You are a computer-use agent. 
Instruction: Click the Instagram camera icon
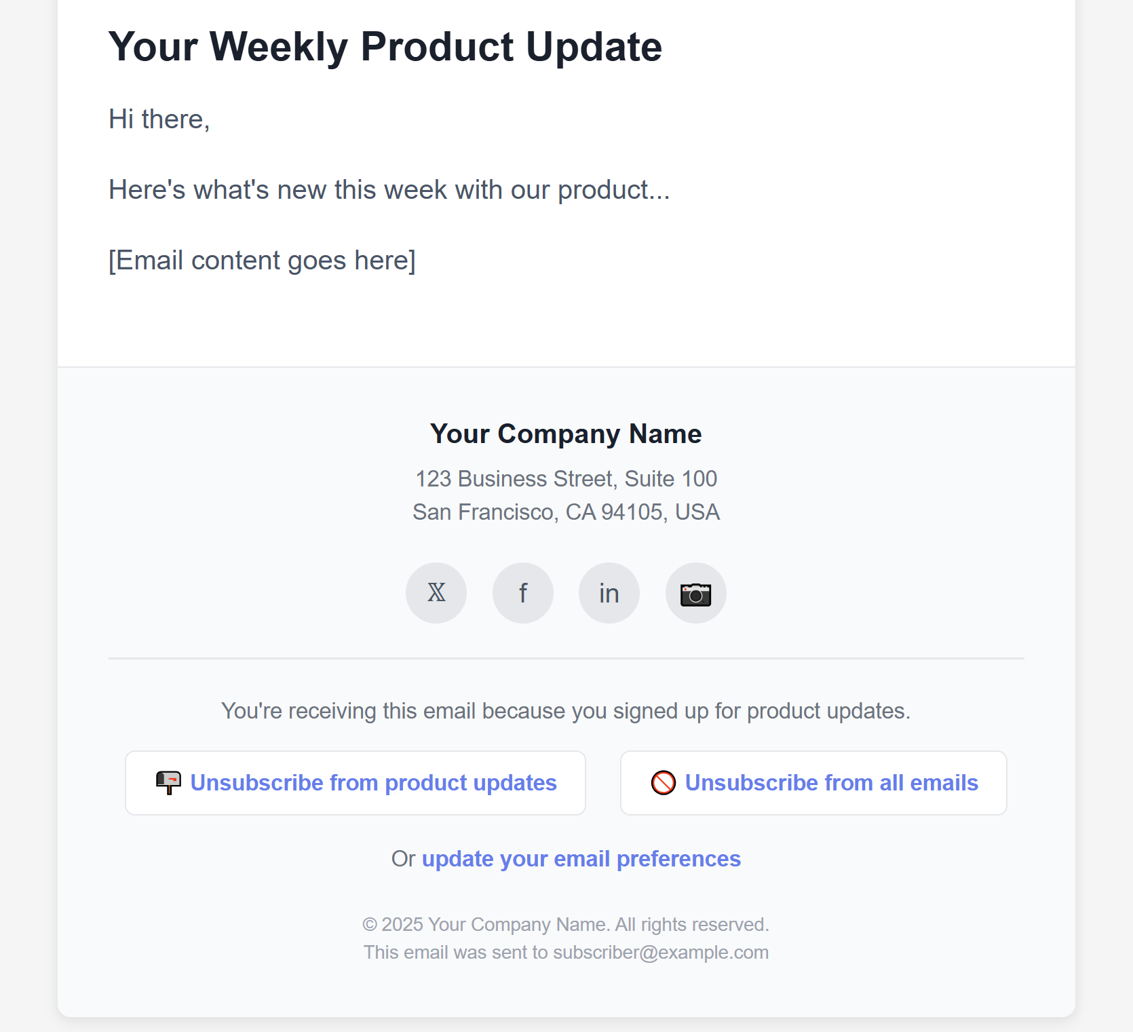pyautogui.click(x=695, y=593)
